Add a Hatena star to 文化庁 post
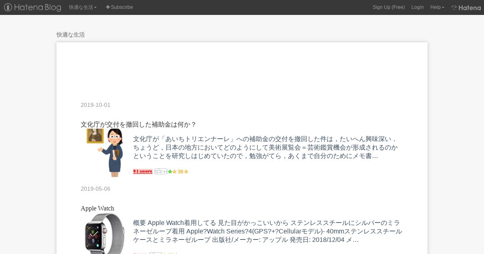The height and width of the screenshot is (254, 484). (161, 171)
